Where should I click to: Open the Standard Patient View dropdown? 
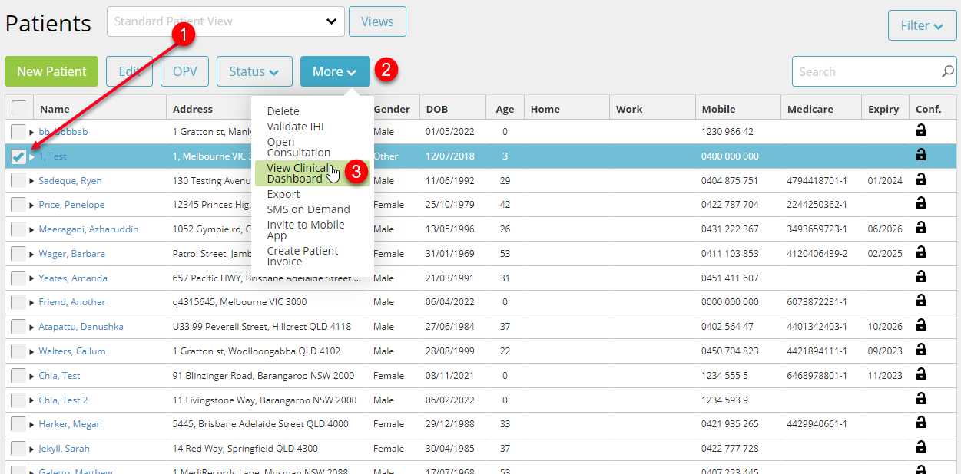coord(226,21)
